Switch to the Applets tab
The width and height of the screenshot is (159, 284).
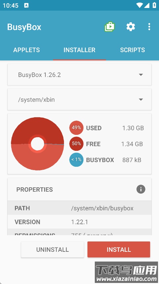click(x=26, y=50)
